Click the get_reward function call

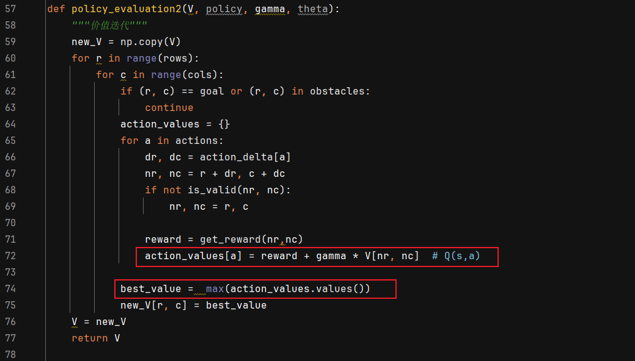click(x=251, y=239)
